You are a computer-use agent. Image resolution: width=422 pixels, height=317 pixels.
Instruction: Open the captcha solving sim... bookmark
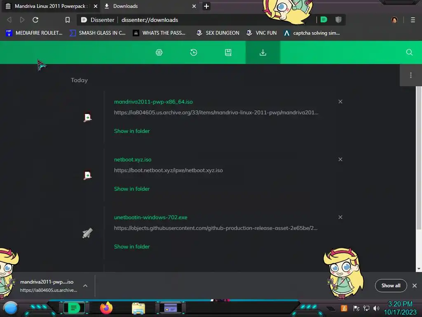pos(312,33)
